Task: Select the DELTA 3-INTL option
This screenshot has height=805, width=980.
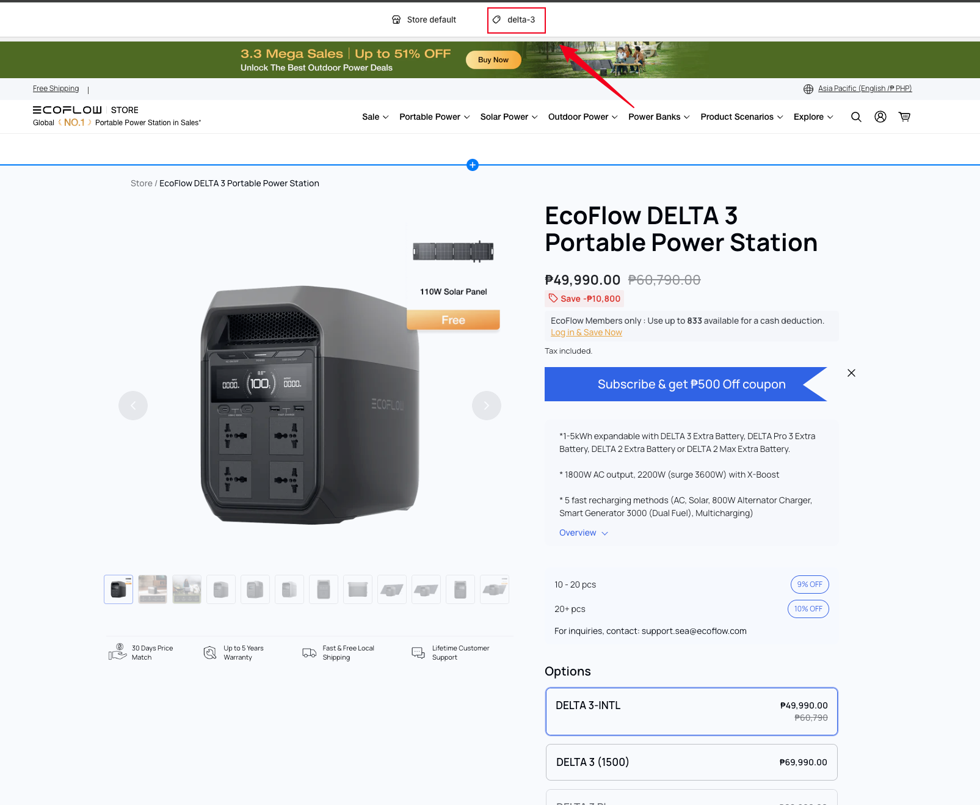Action: [691, 712]
